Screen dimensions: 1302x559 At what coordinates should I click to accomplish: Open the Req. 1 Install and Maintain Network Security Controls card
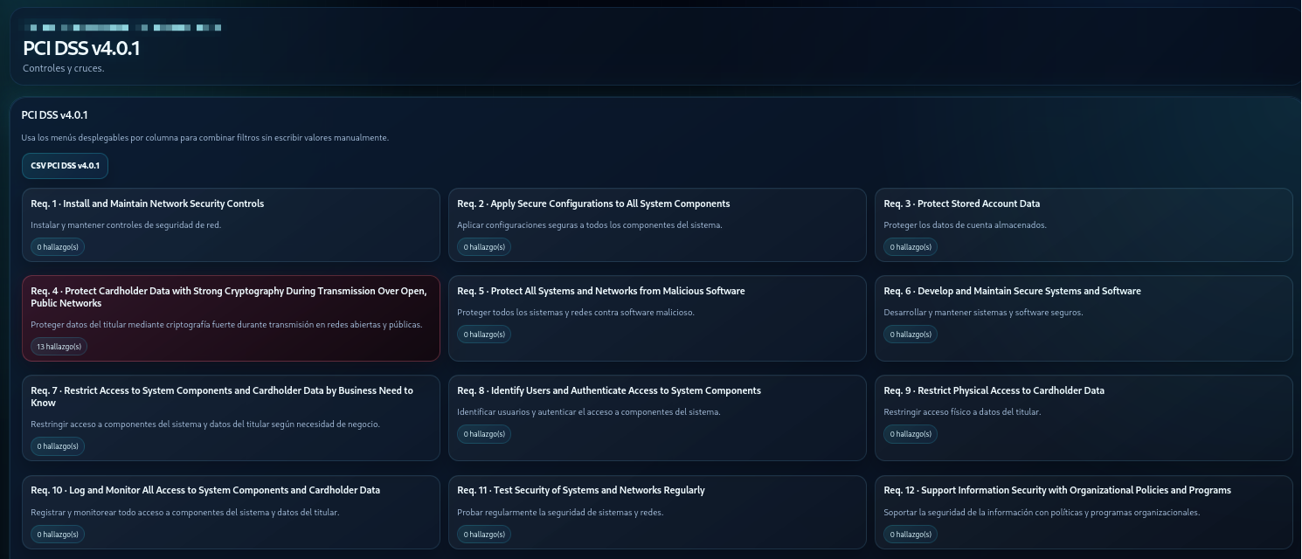231,225
